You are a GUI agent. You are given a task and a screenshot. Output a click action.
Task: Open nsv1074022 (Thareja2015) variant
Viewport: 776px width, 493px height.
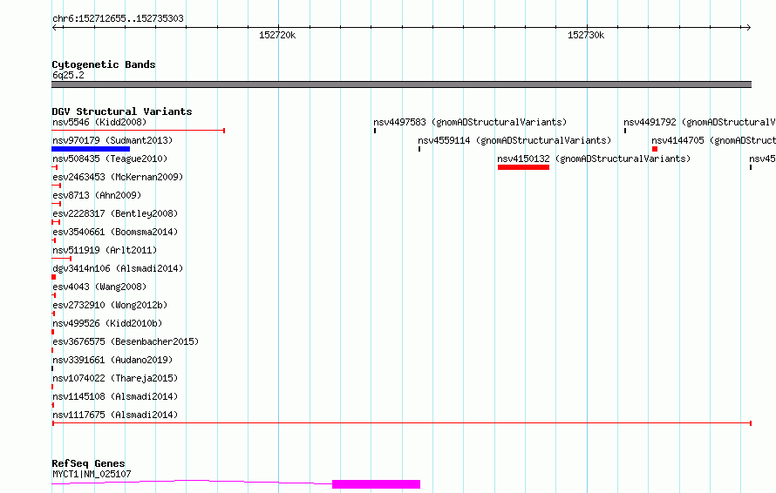(115, 378)
